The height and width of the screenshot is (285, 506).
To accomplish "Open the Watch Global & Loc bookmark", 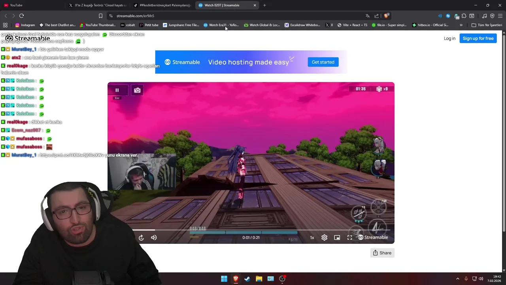I will coord(262,25).
